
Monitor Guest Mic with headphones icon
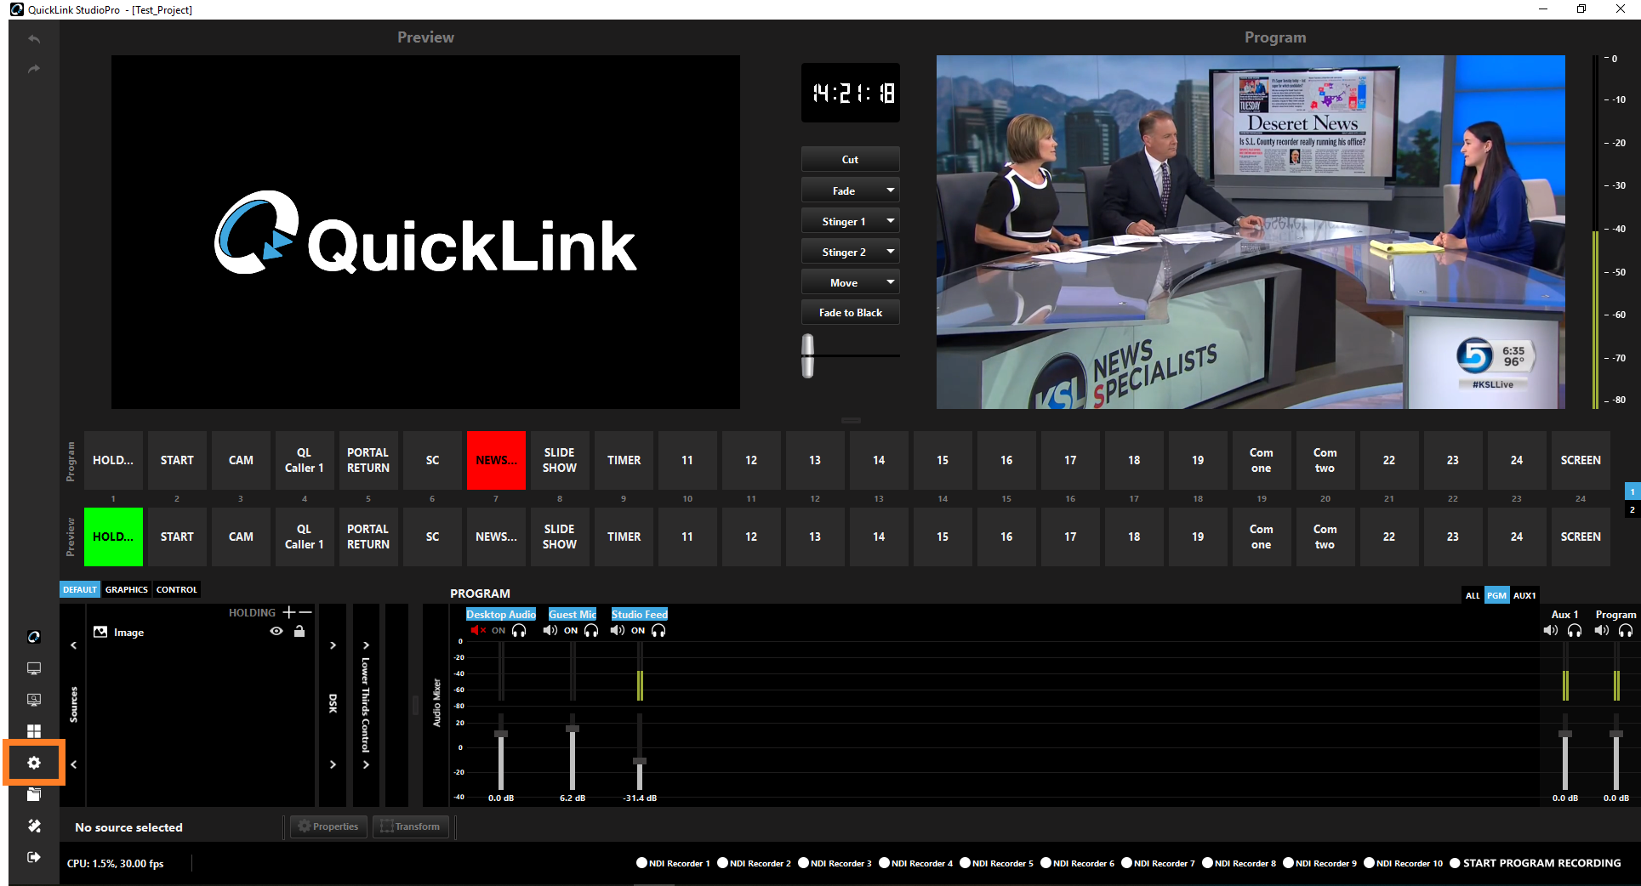pyautogui.click(x=591, y=630)
